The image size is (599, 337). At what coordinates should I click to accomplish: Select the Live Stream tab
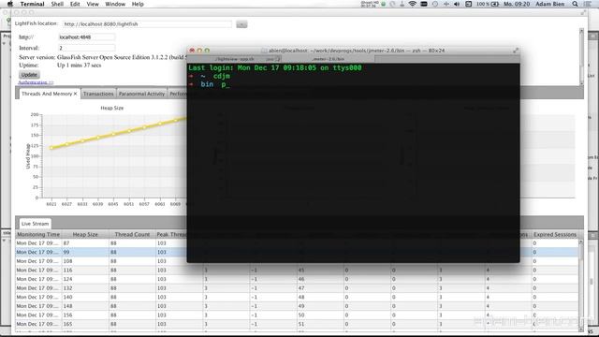36,224
